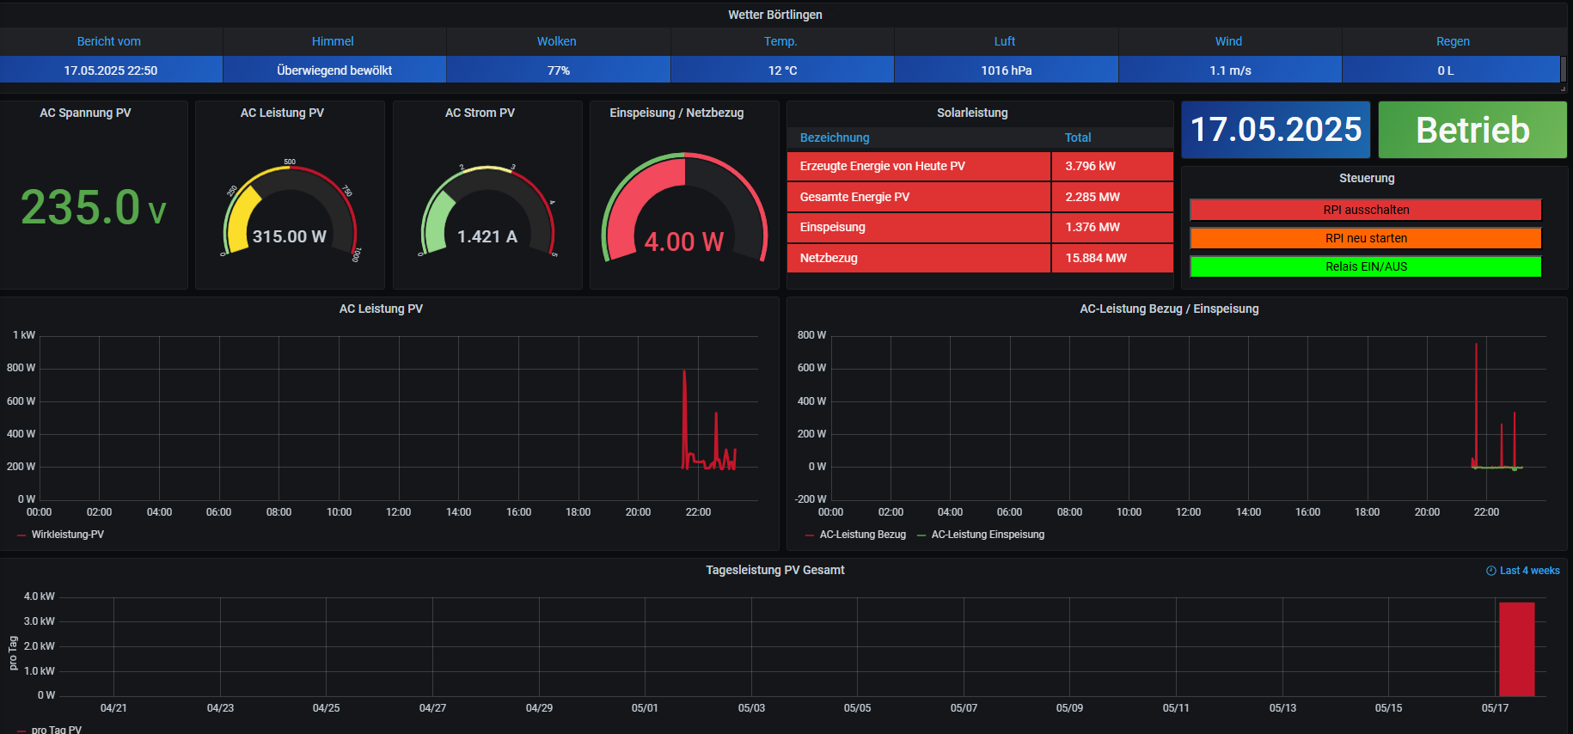This screenshot has height=734, width=1573.
Task: Click the weather table vertical scrollbar
Action: click(x=1563, y=69)
